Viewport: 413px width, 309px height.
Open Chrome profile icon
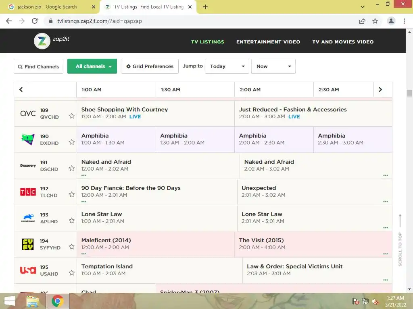[x=391, y=21]
